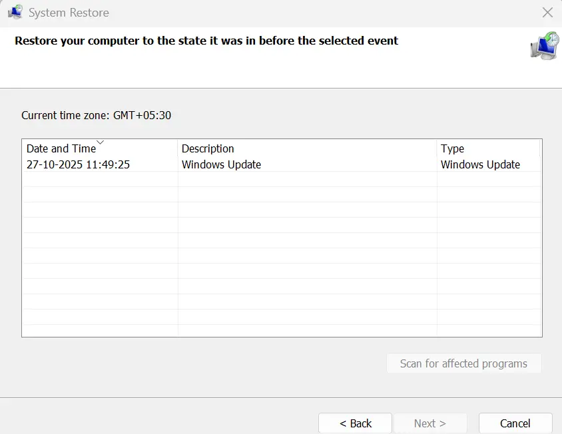
Task: Click the Windows Update type cell
Action: point(480,164)
